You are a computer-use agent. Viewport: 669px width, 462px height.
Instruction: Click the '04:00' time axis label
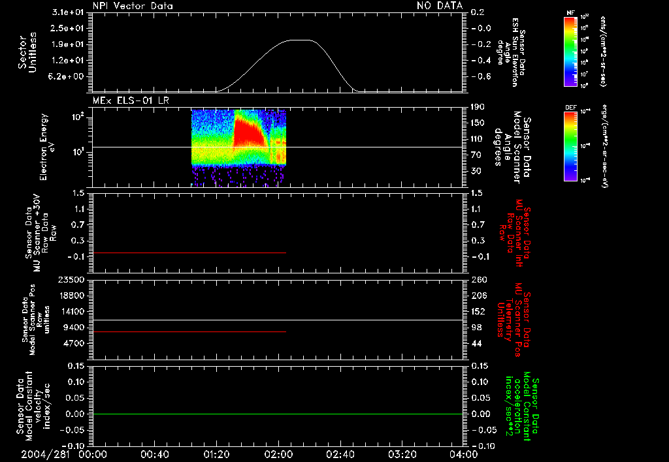click(463, 454)
